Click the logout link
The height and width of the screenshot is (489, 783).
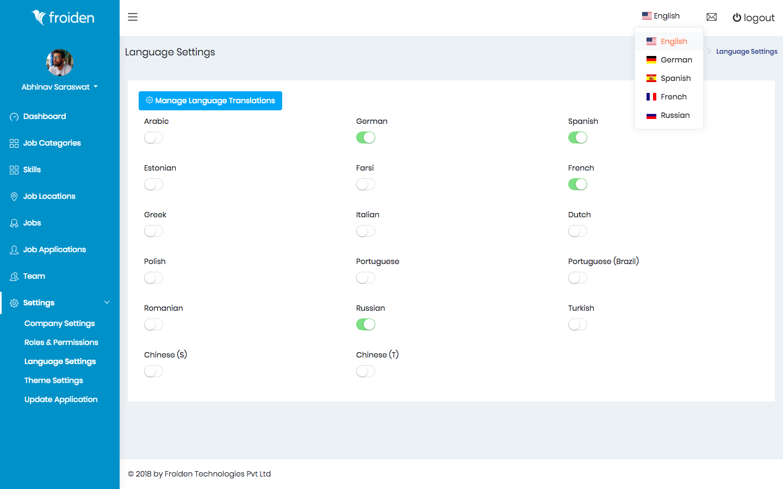753,18
